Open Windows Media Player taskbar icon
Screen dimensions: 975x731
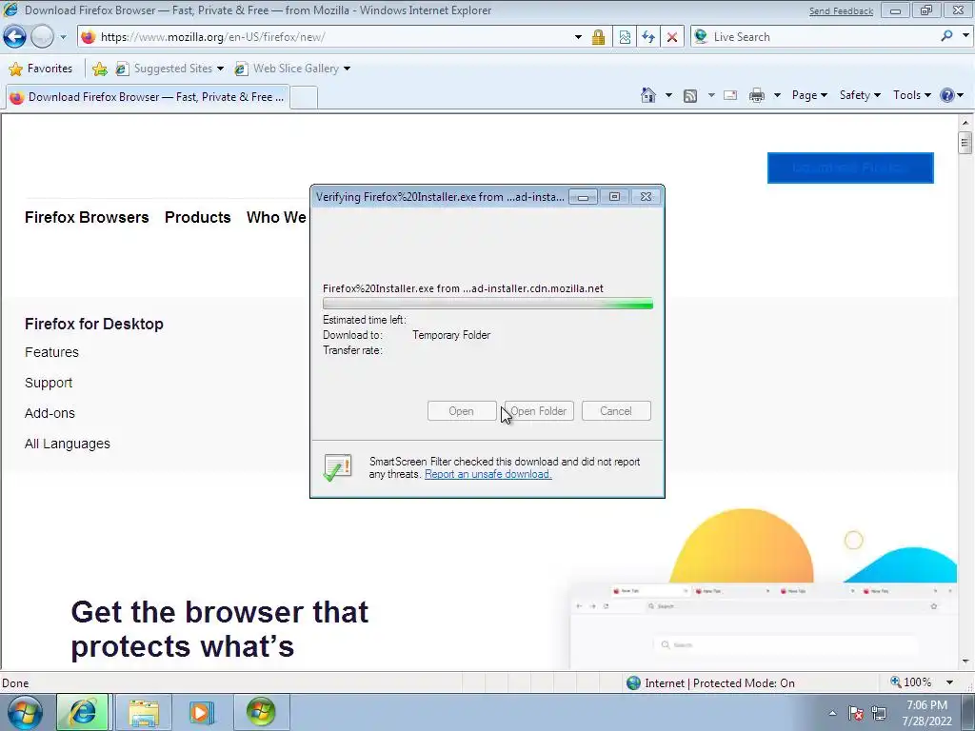coord(202,712)
